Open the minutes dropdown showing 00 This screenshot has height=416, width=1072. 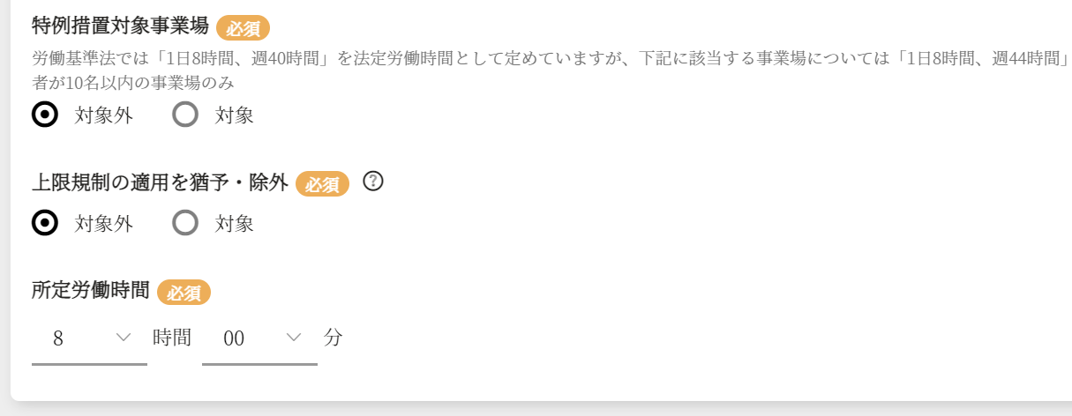(259, 338)
